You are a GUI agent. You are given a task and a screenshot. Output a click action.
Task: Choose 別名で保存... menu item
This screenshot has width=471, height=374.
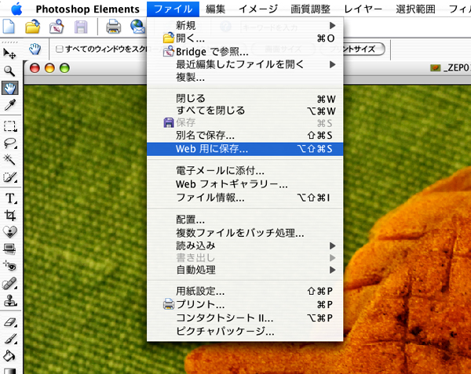[245, 136]
